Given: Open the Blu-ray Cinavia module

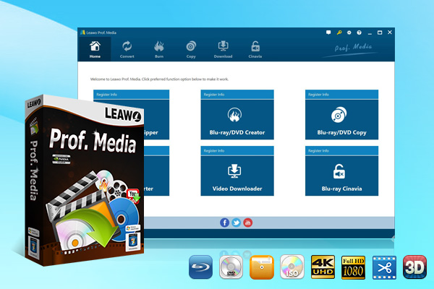Looking at the screenshot, I should (342, 176).
